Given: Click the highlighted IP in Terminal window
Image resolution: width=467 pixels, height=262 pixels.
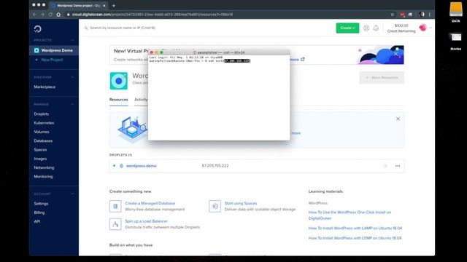Looking at the screenshot, I should coord(237,60).
